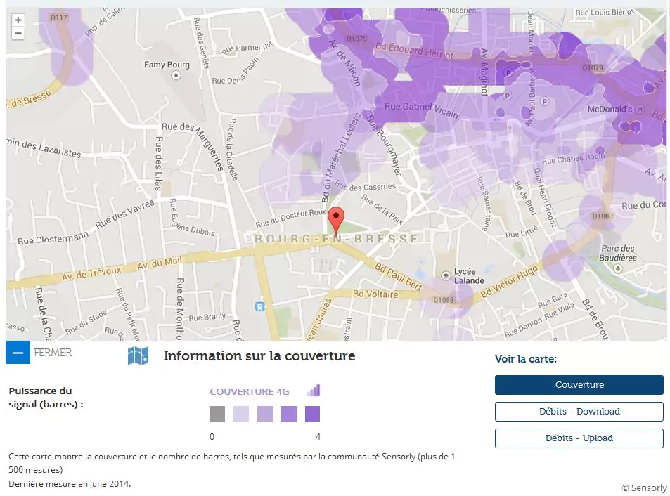Click the blue transit station icon
Image resolution: width=670 pixels, height=496 pixels.
pos(260,306)
